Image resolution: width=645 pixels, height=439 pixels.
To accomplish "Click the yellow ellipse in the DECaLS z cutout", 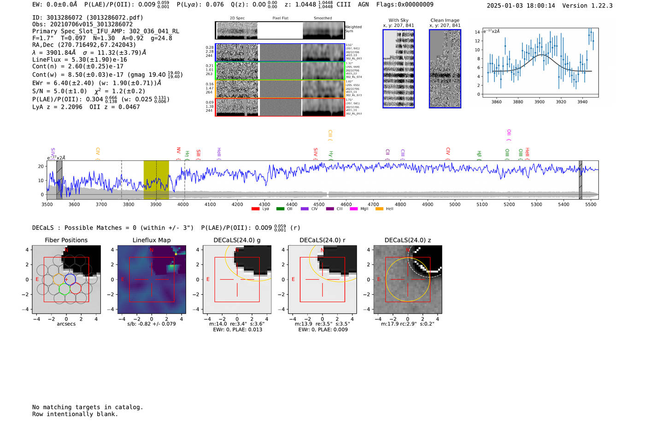I will click(408, 280).
